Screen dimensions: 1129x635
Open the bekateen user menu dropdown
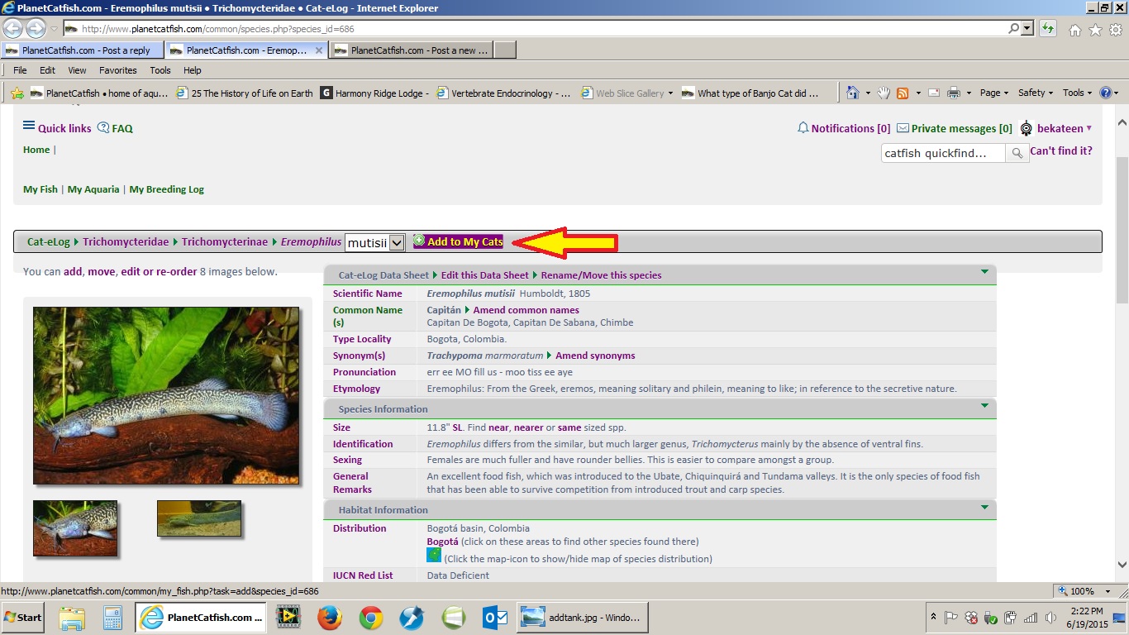1065,128
